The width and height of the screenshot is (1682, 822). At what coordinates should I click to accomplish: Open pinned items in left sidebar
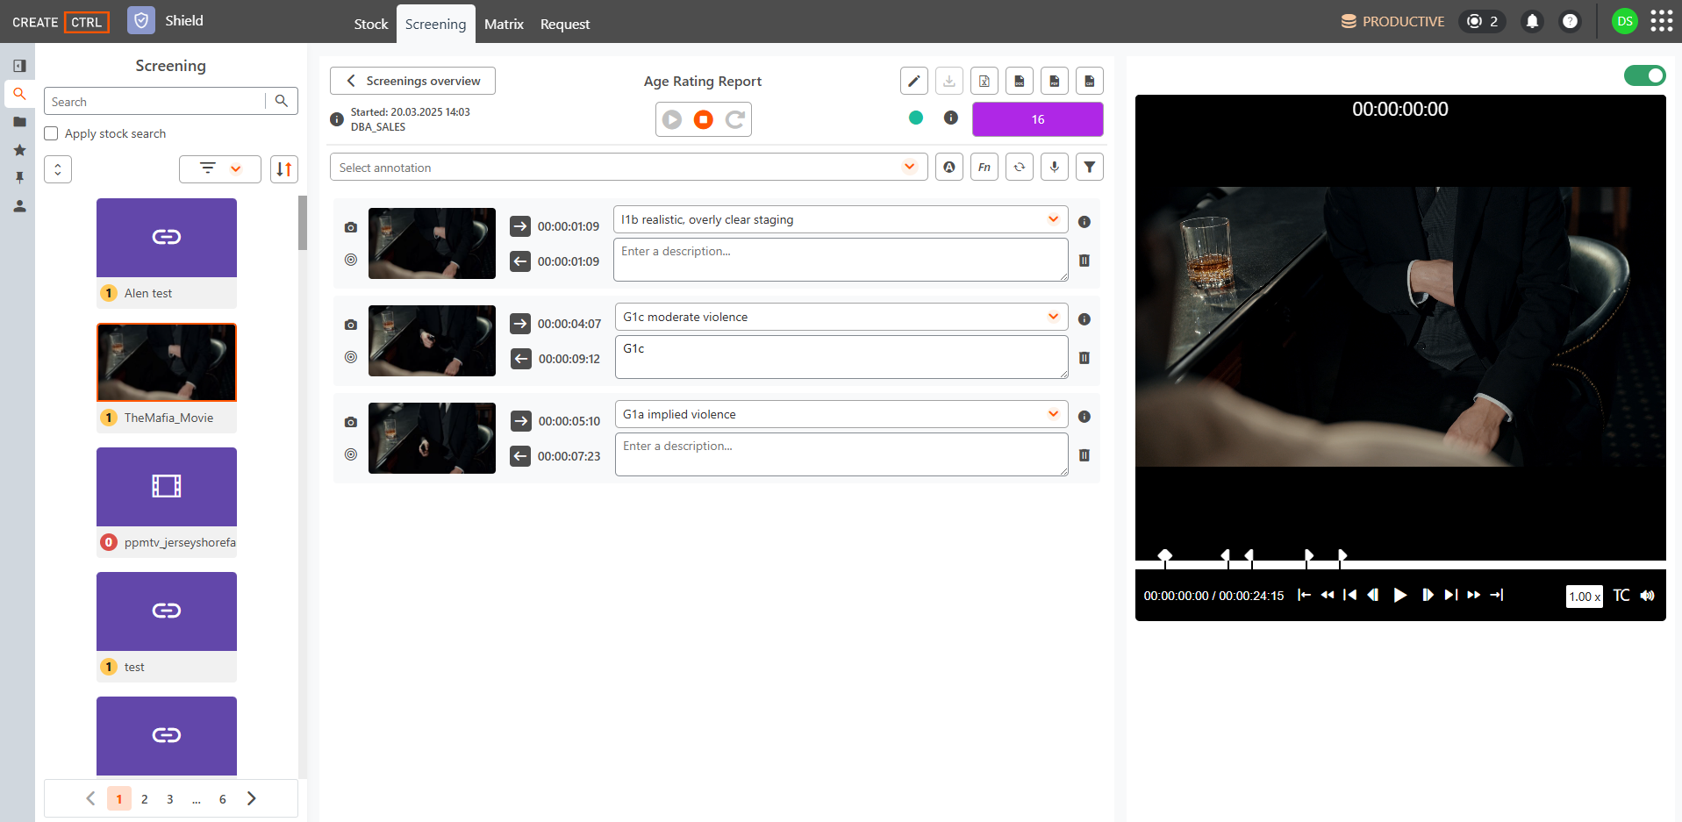click(19, 177)
